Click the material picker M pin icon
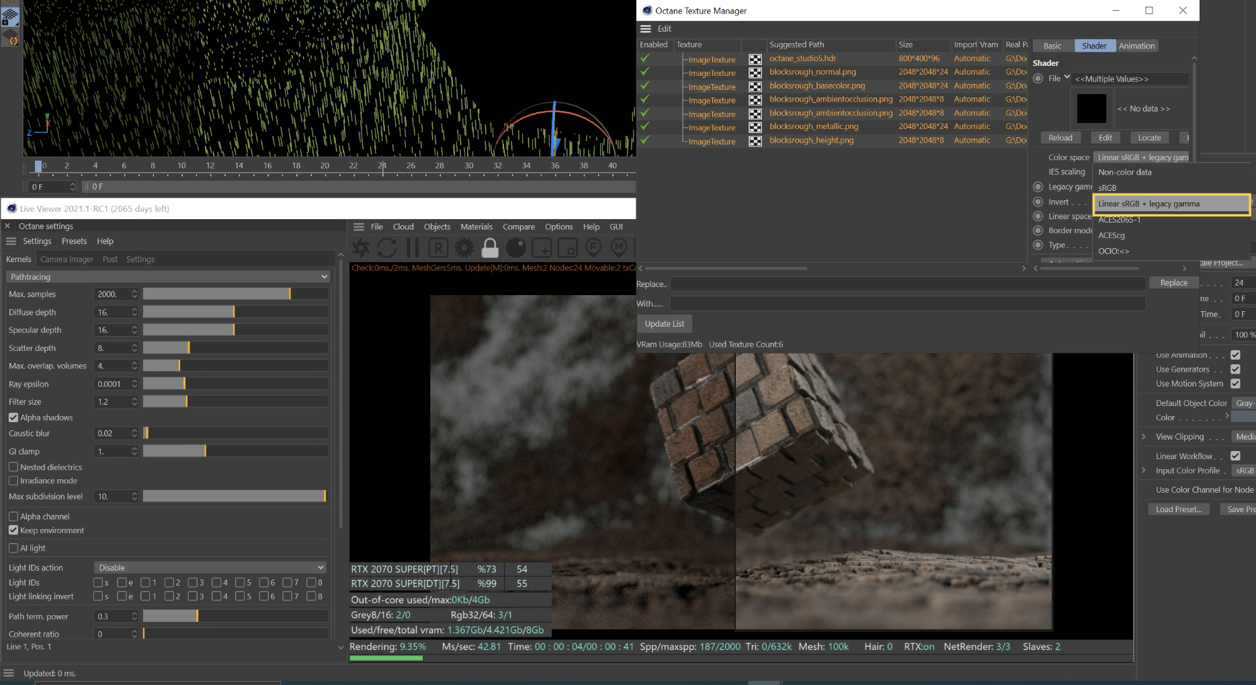This screenshot has width=1256, height=685. pos(619,248)
